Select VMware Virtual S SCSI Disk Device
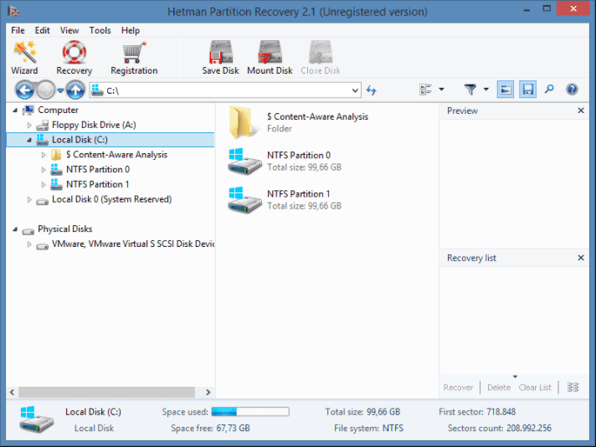This screenshot has width=596, height=447. click(133, 244)
